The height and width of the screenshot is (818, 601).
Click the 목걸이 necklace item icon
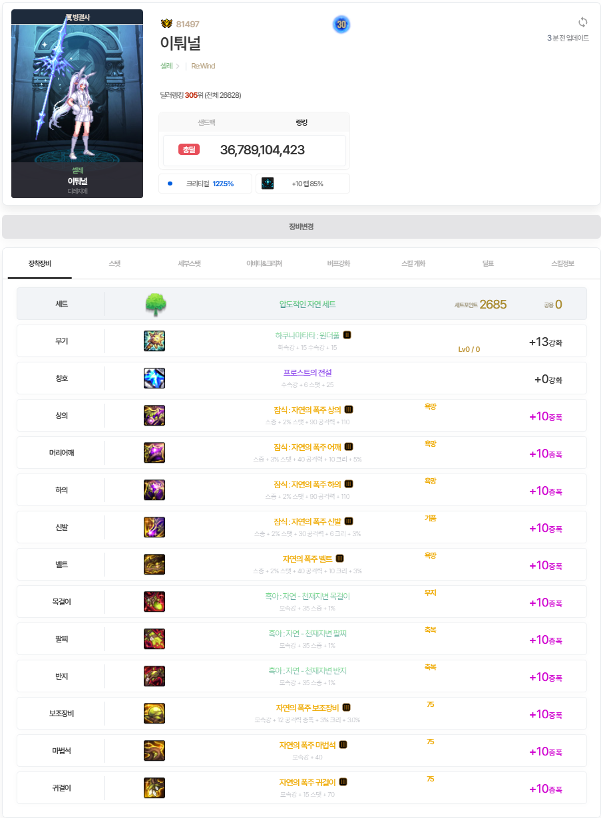(154, 602)
